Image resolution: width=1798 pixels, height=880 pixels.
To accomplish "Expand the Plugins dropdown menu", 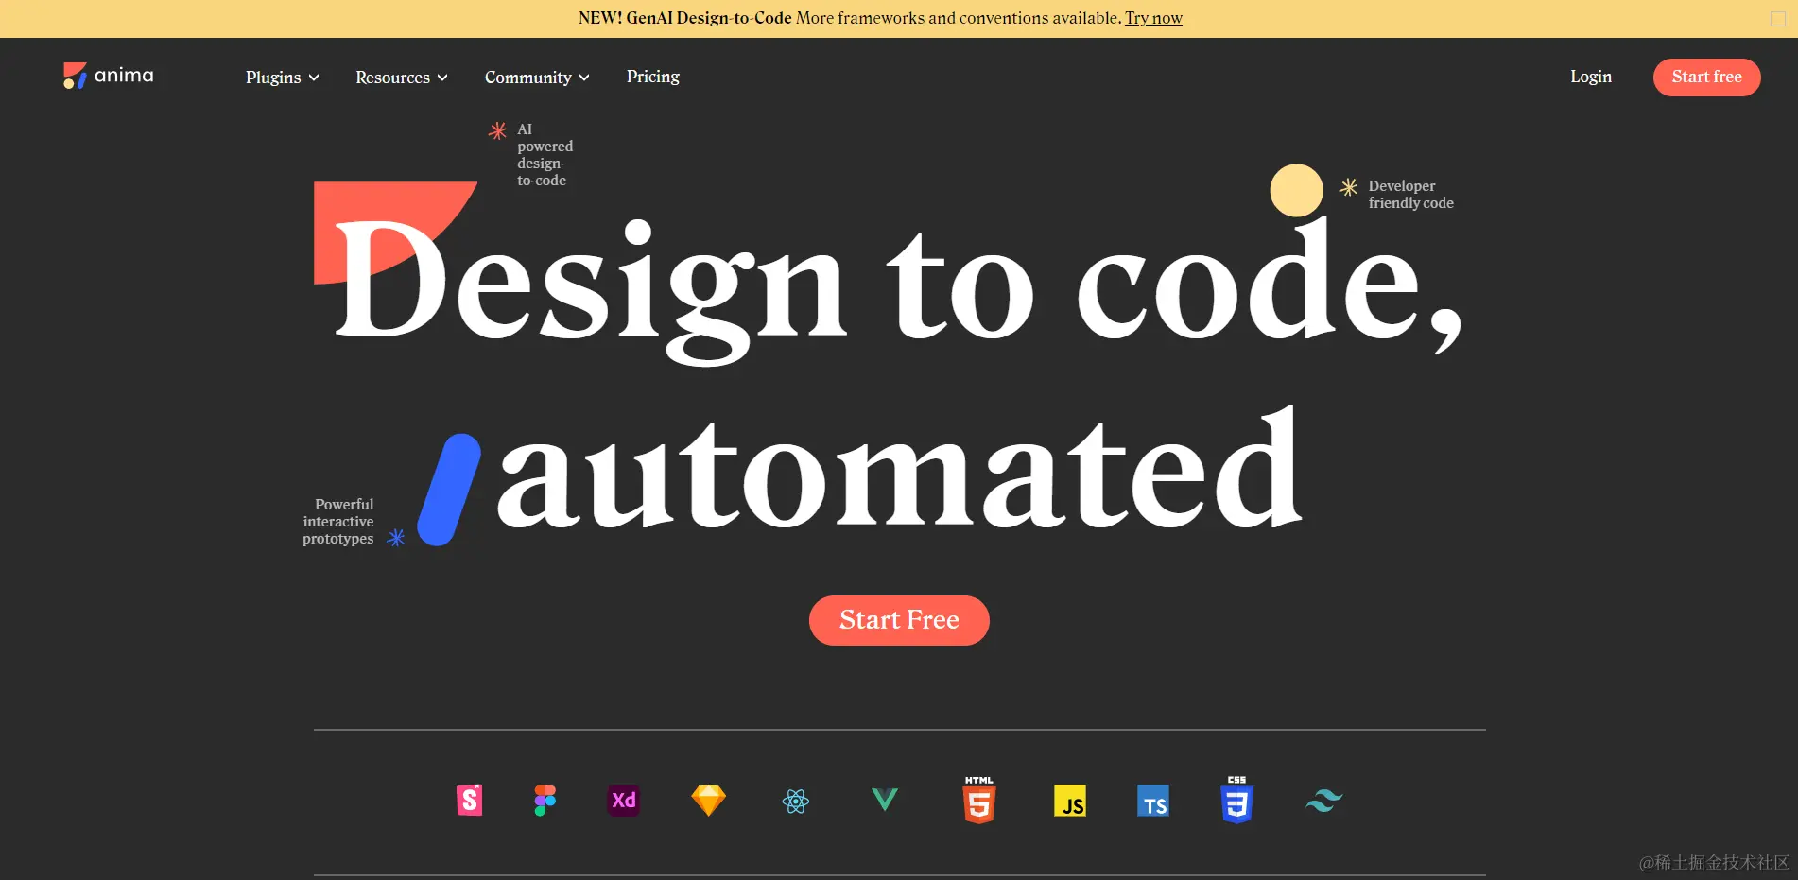I will point(282,78).
